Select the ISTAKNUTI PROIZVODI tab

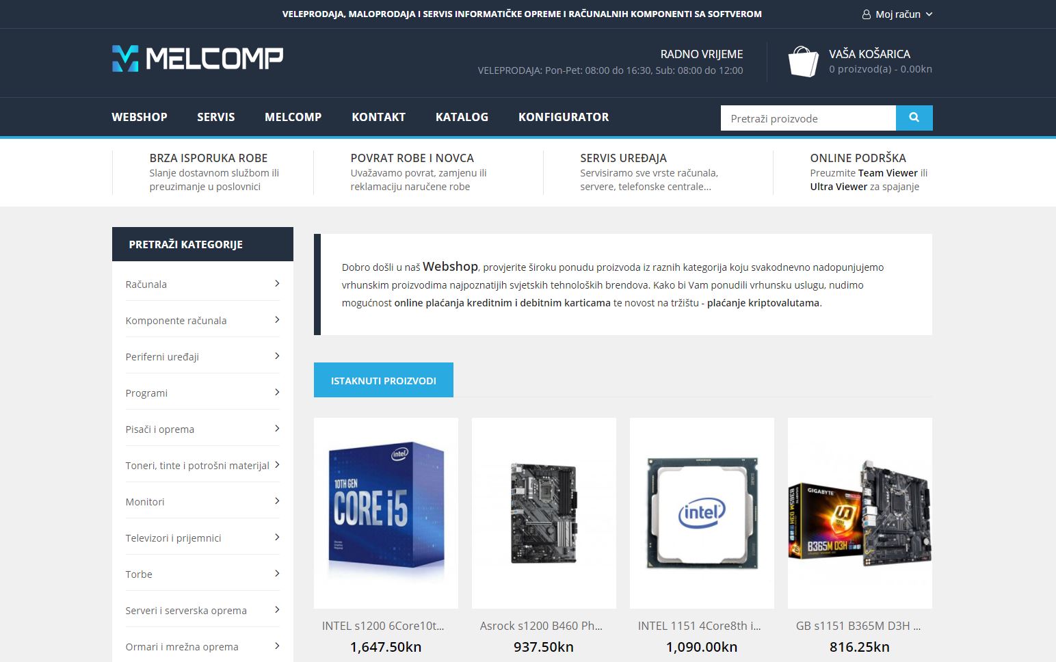pyautogui.click(x=384, y=380)
